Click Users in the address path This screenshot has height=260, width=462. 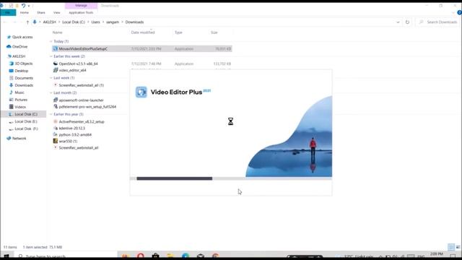pyautogui.click(x=95, y=22)
